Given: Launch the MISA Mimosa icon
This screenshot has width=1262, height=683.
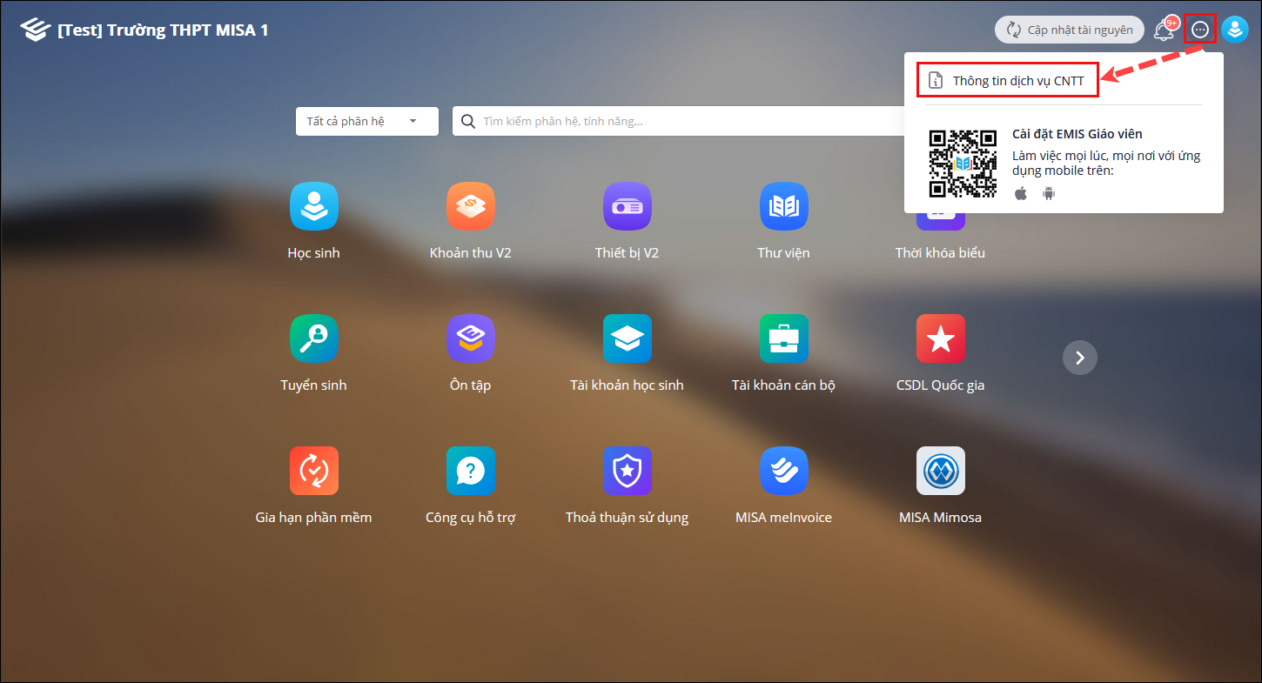Looking at the screenshot, I should tap(940, 471).
